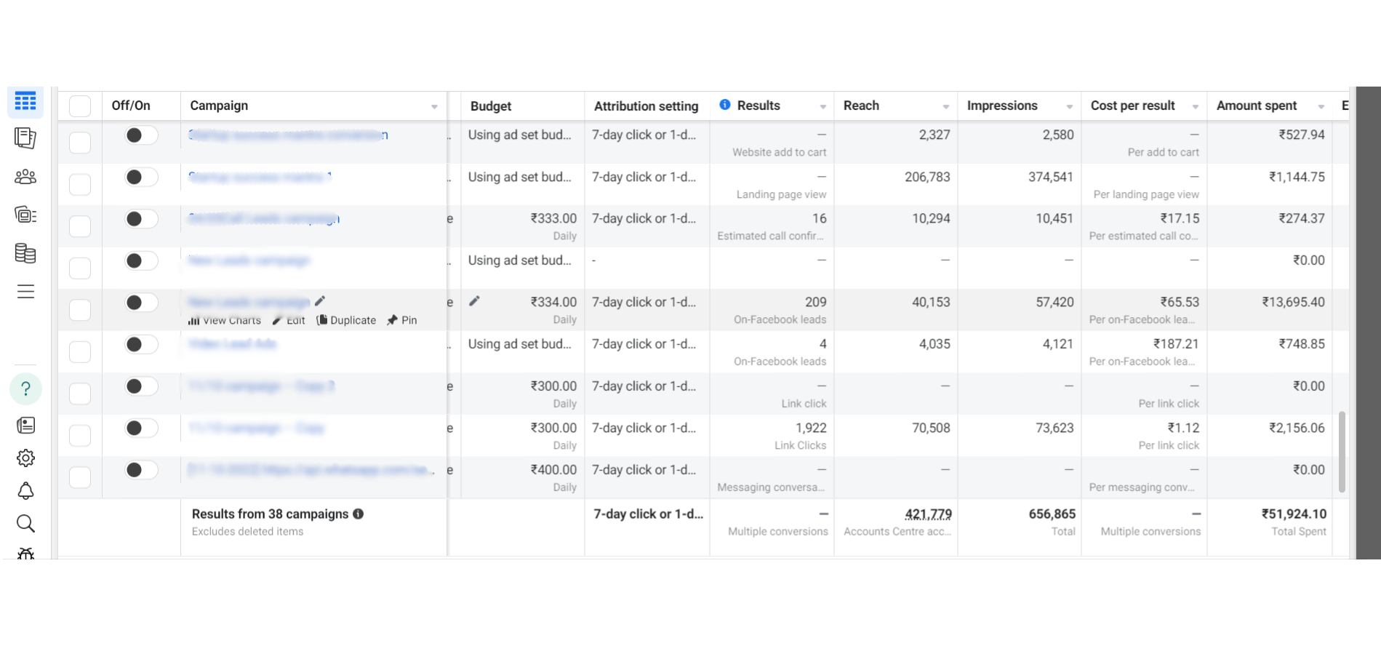
Task: Open View Charts for the hovered campaign
Action: 225,320
